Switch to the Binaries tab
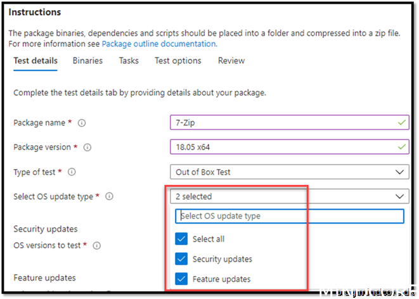Image resolution: width=419 pixels, height=299 pixels. coord(87,61)
